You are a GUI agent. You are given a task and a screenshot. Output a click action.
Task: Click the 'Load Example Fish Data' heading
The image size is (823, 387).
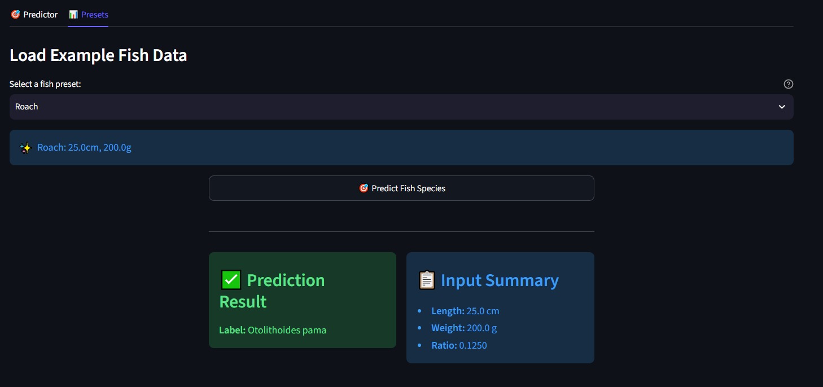(x=98, y=55)
